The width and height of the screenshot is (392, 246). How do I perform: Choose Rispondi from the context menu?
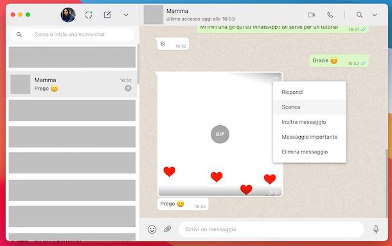pos(310,92)
